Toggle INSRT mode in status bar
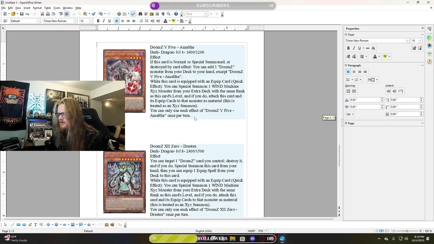Viewport: 434px width, 244px height. (x=252, y=231)
